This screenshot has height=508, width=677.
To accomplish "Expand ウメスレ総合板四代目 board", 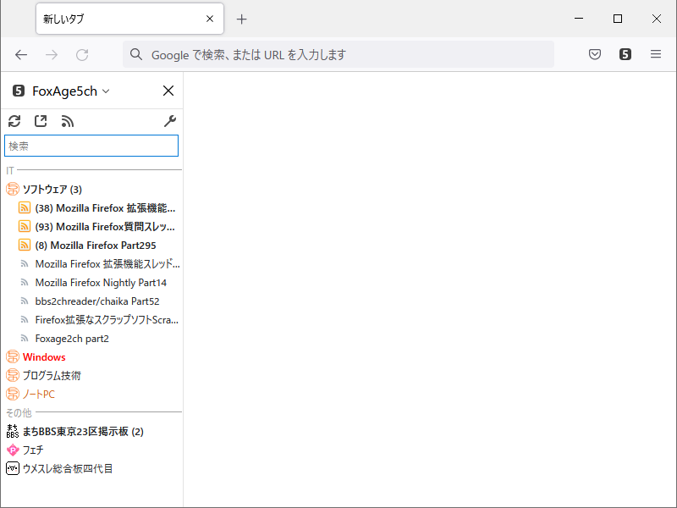I will [x=68, y=469].
